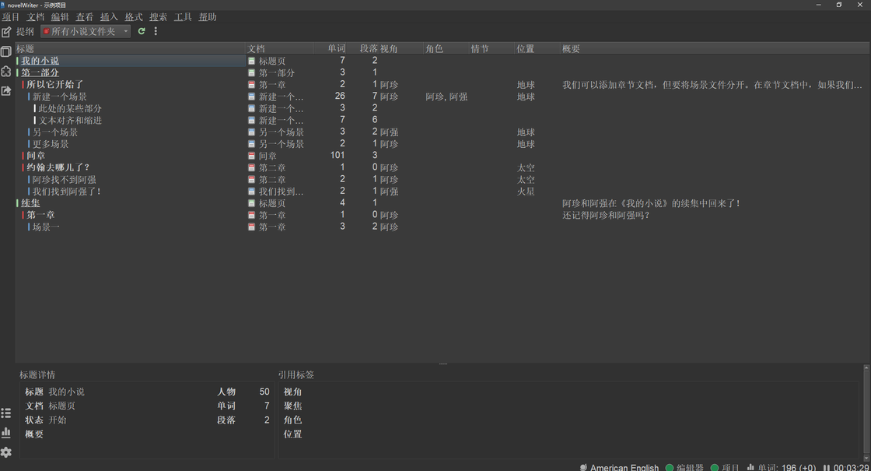Click the 视角 column header
Screen dimensions: 871x471
point(401,49)
